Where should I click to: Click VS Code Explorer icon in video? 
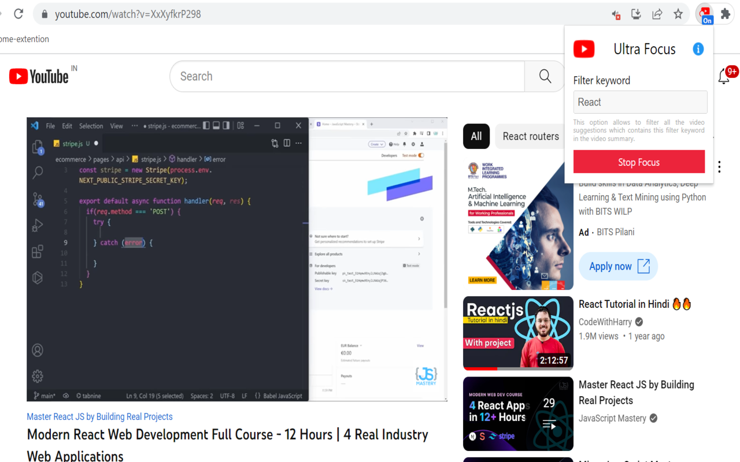coord(38,147)
